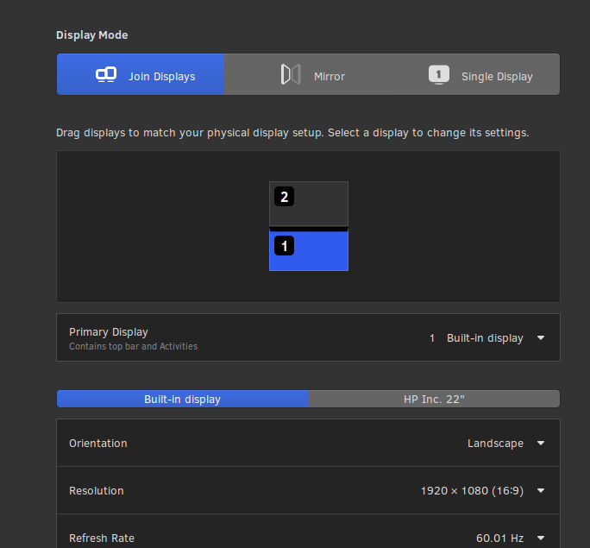590x548 pixels.
Task: Click the Join Displays monitors icon
Action: click(x=106, y=75)
